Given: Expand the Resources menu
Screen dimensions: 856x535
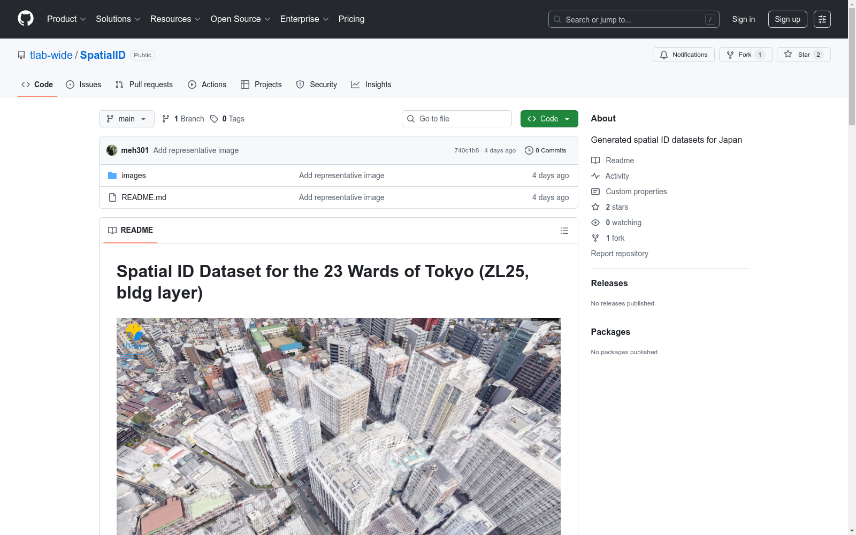Looking at the screenshot, I should 175,19.
